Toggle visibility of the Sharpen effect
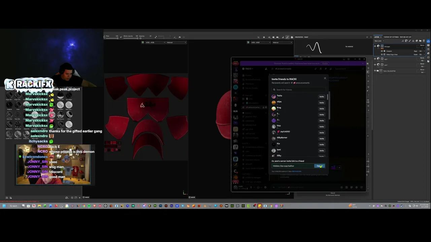Screen dimensions: 431x242 [382, 51]
